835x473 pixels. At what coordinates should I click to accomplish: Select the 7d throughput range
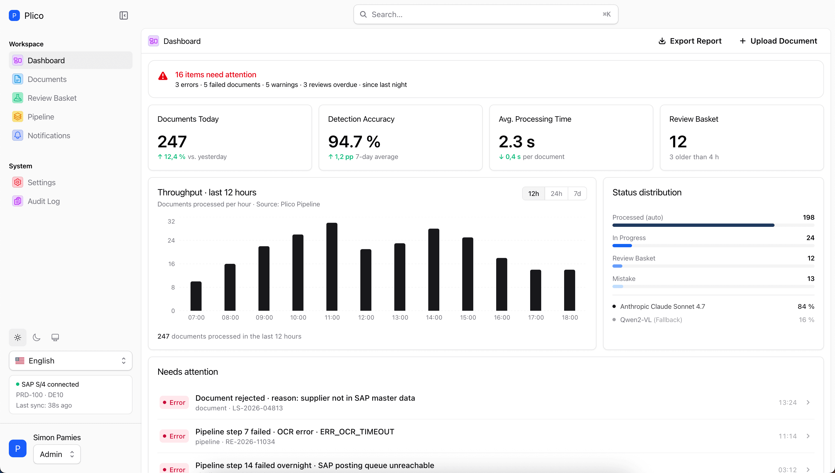click(577, 194)
